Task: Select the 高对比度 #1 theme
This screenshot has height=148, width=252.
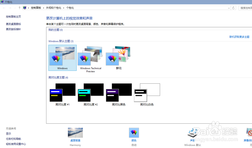Action: [x=62, y=95]
